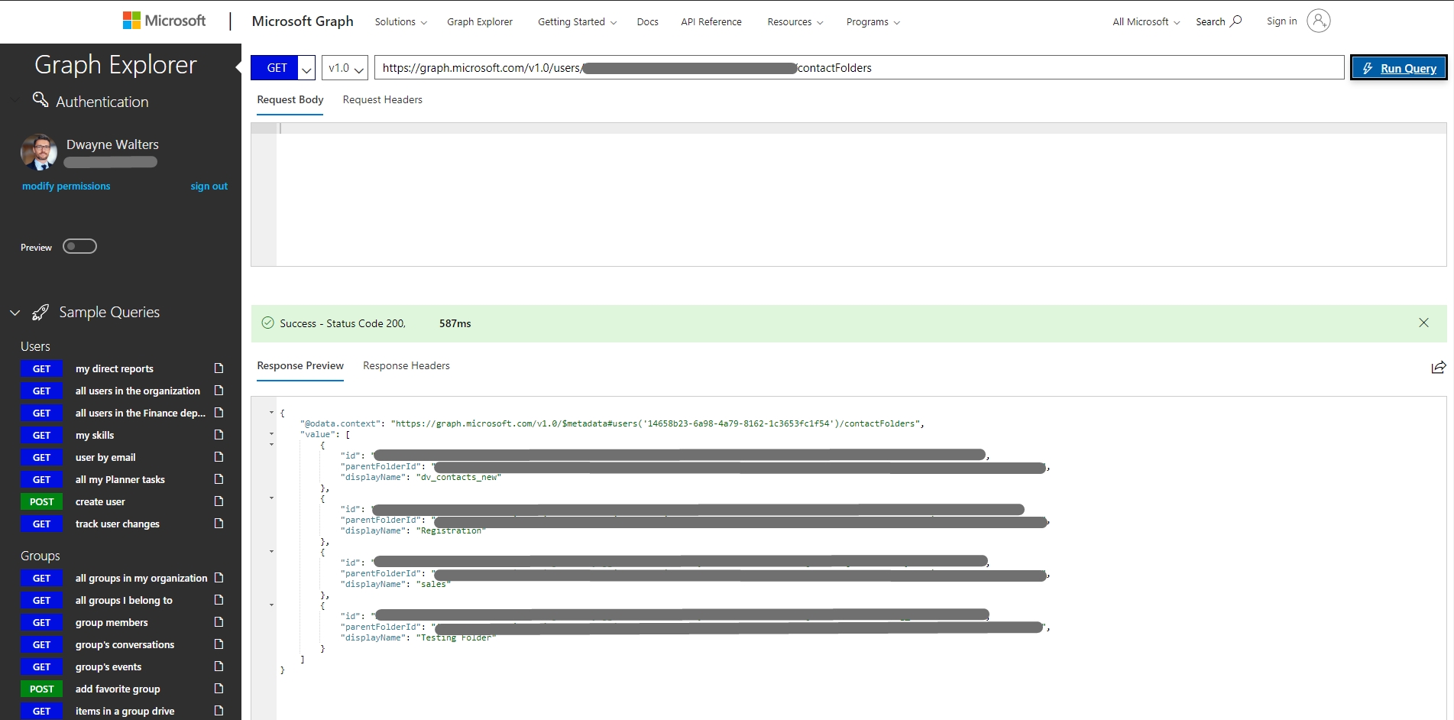Open docs icon for track user changes
1454x720 pixels.
(x=219, y=524)
